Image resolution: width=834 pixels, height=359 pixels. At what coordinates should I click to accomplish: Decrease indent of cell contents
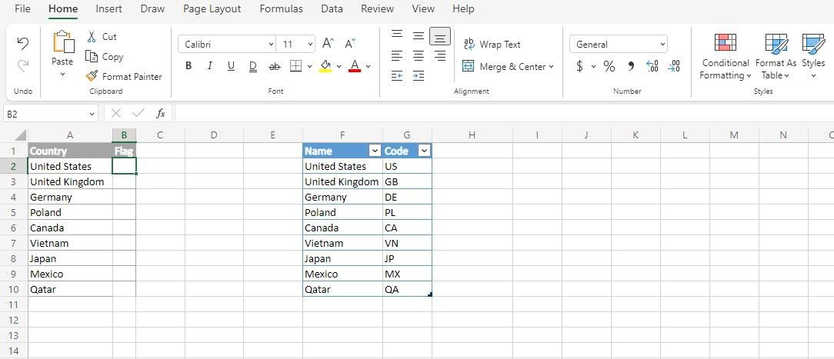[397, 76]
